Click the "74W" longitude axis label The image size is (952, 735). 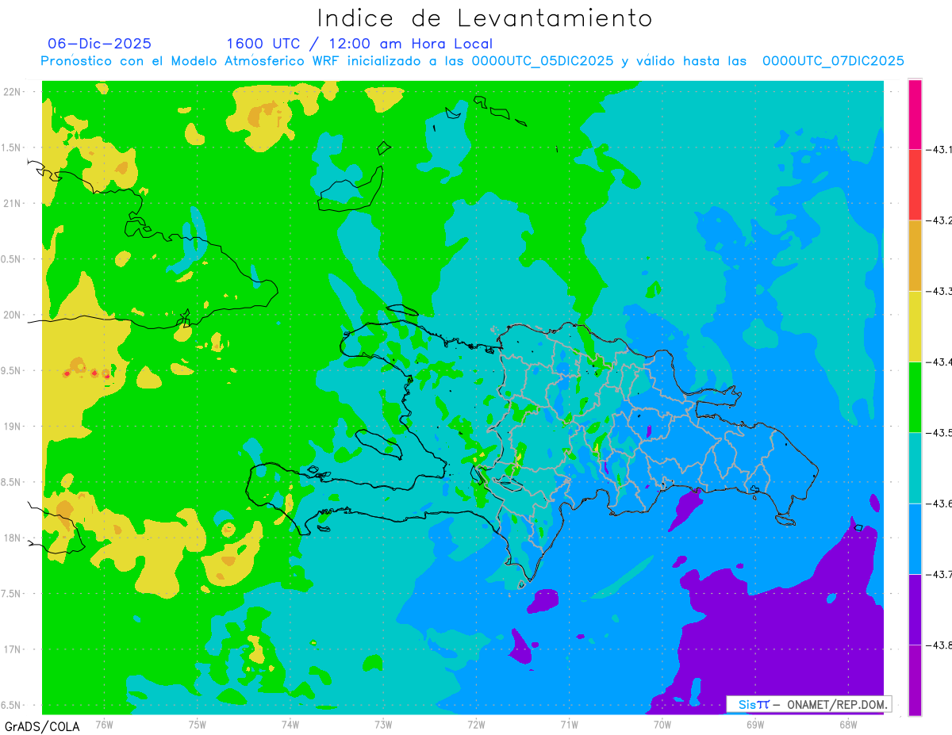[x=290, y=723]
